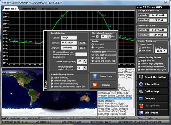Select Central Asia (New Delhi, India)

point(114,93)
